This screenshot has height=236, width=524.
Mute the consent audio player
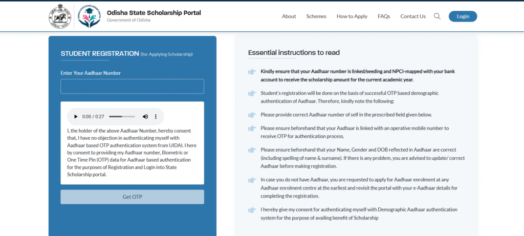pyautogui.click(x=145, y=117)
